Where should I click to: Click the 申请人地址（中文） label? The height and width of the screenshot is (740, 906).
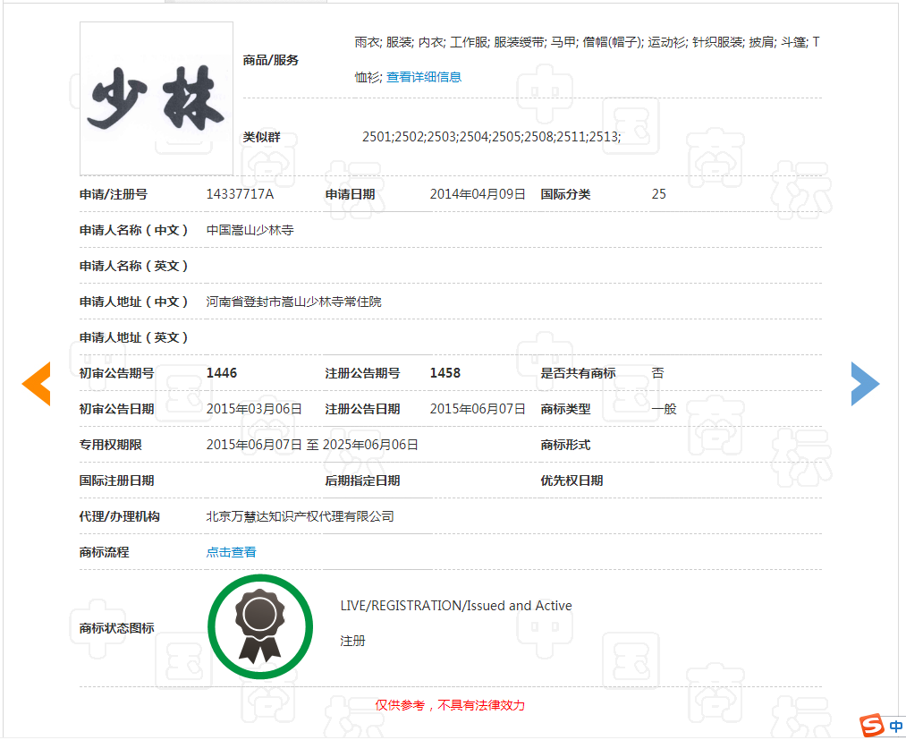pyautogui.click(x=134, y=302)
